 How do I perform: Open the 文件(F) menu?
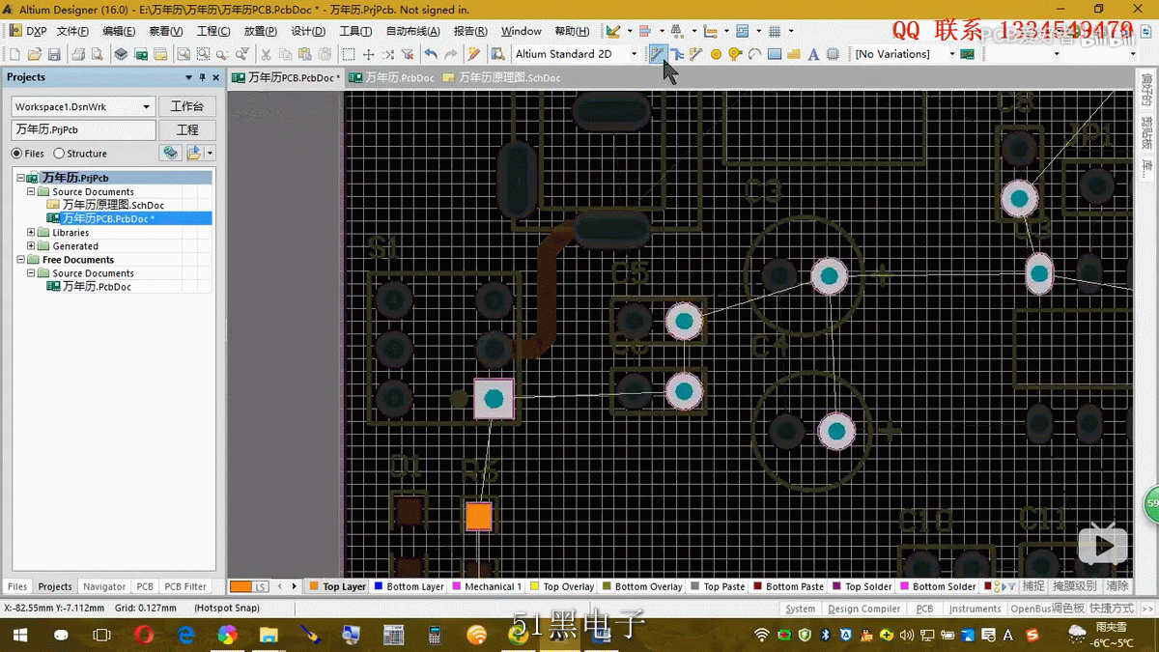click(x=72, y=31)
